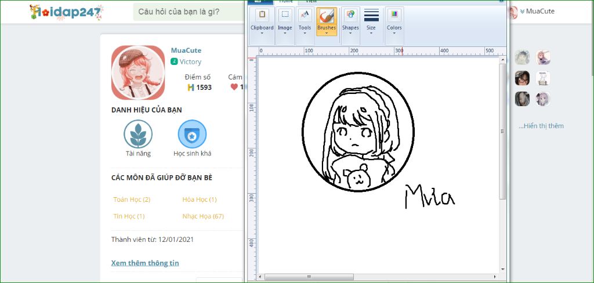Click the top-left faded friend avatar
594x283 pixels.
[x=522, y=57]
